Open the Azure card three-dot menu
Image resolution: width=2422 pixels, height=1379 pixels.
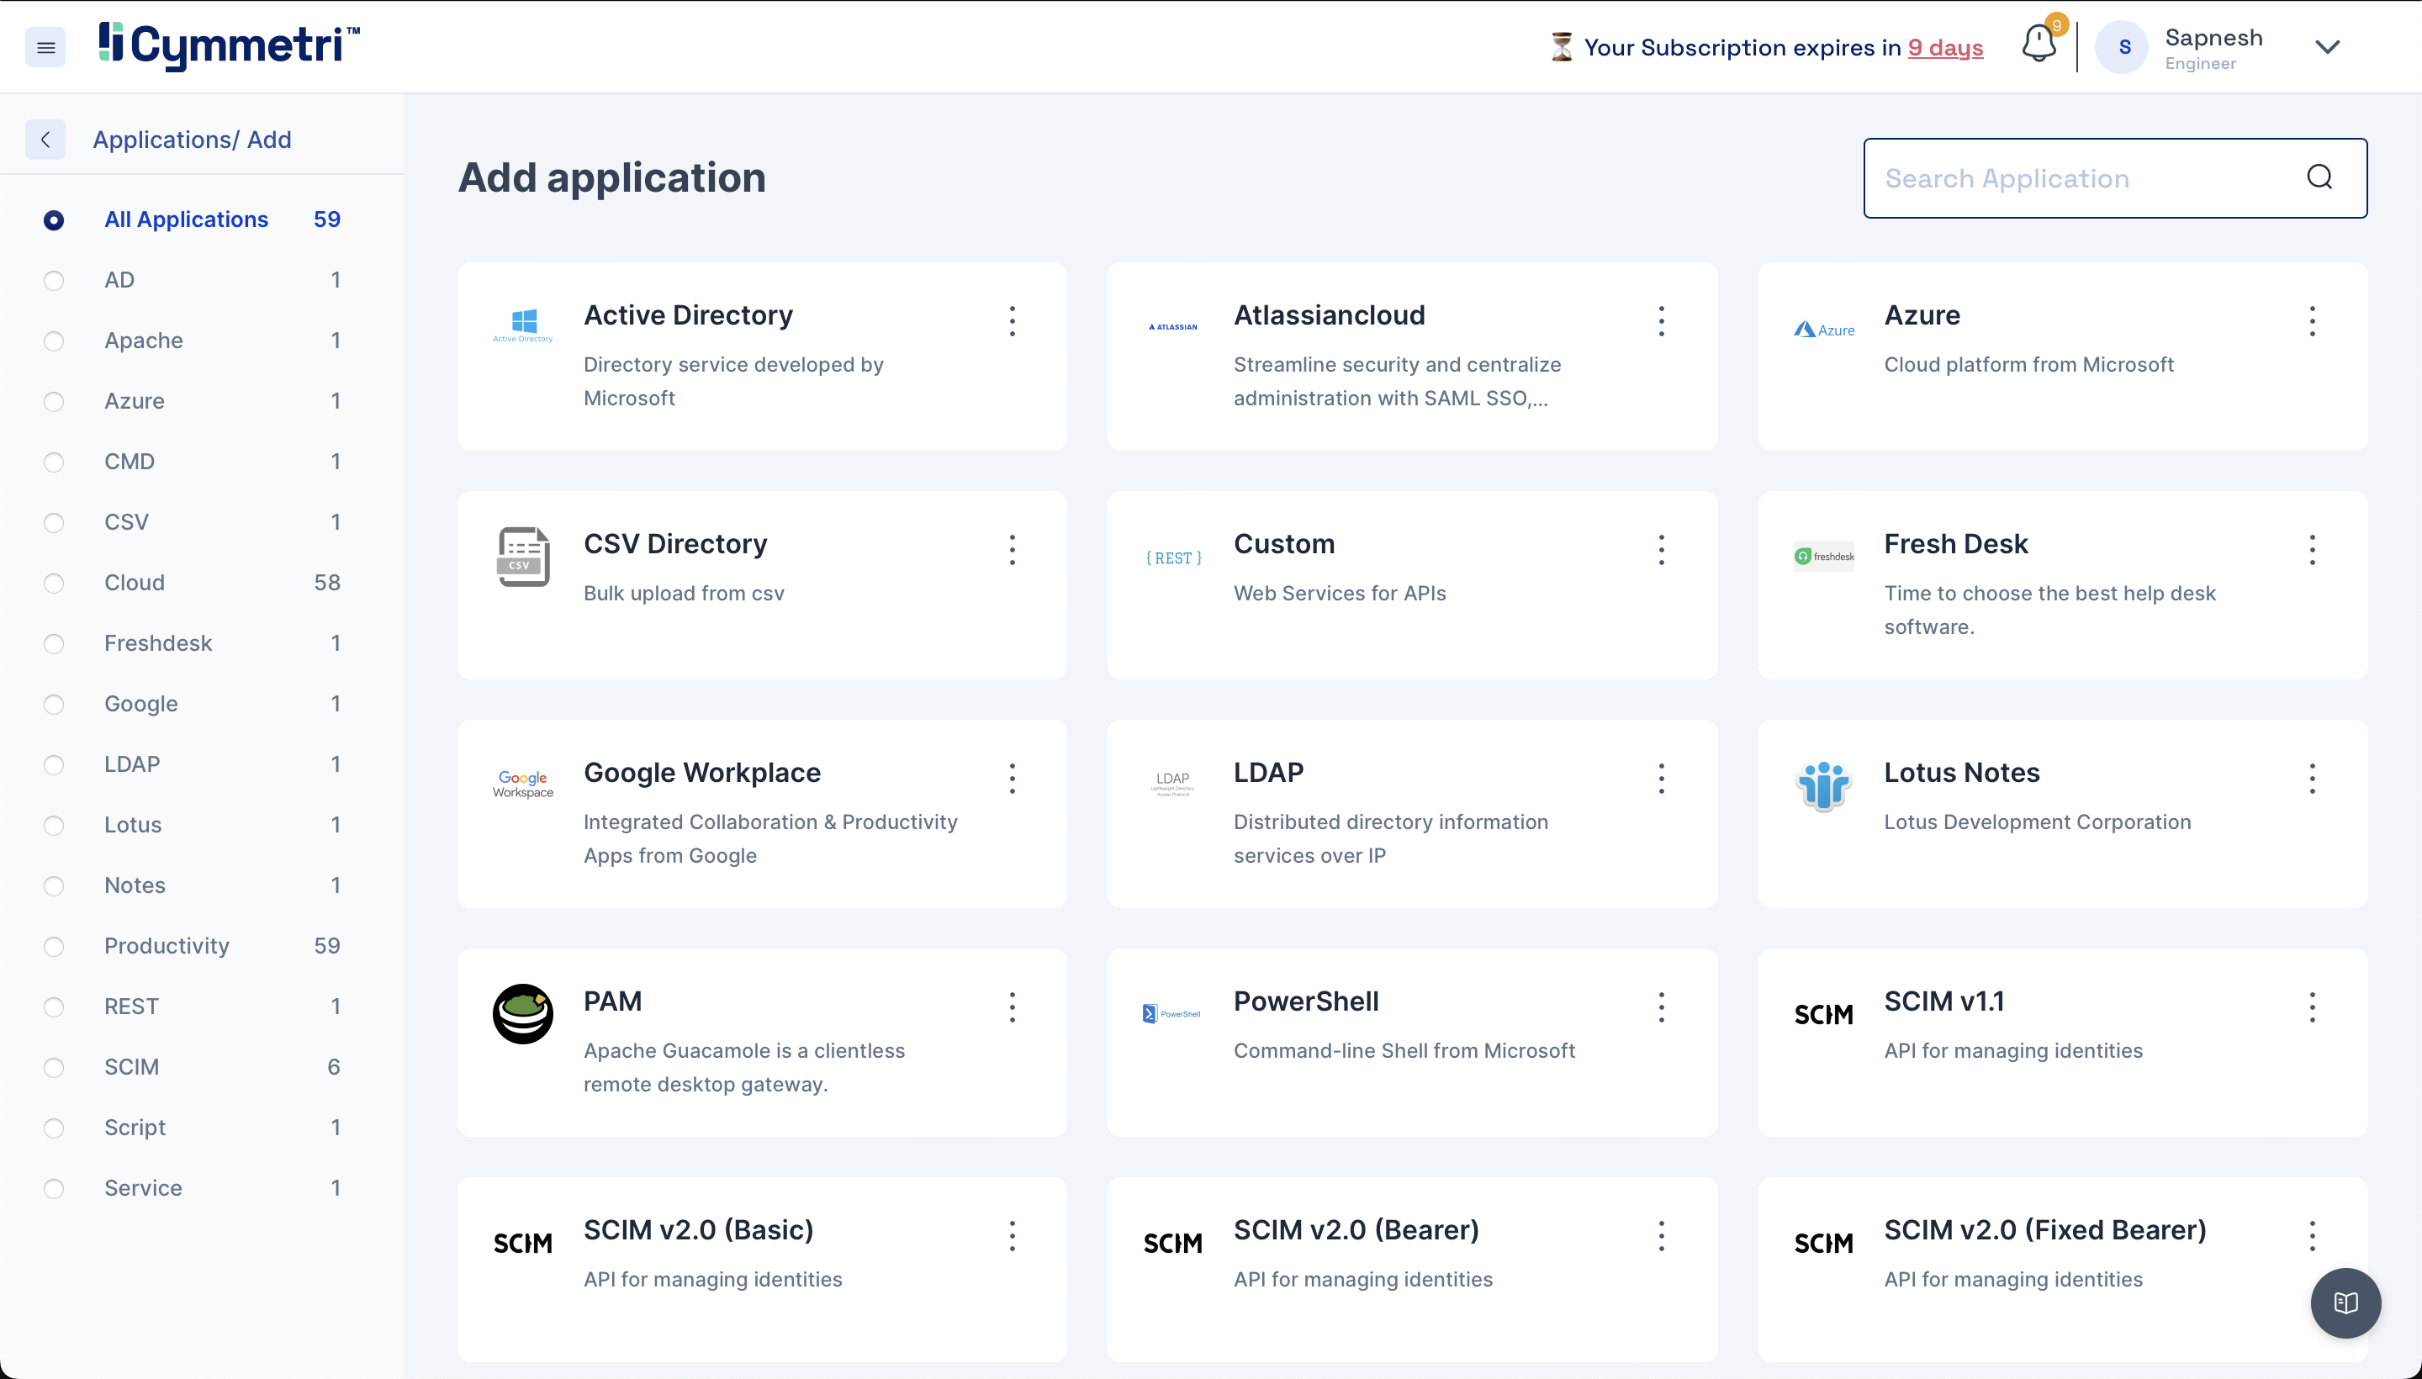[2311, 321]
